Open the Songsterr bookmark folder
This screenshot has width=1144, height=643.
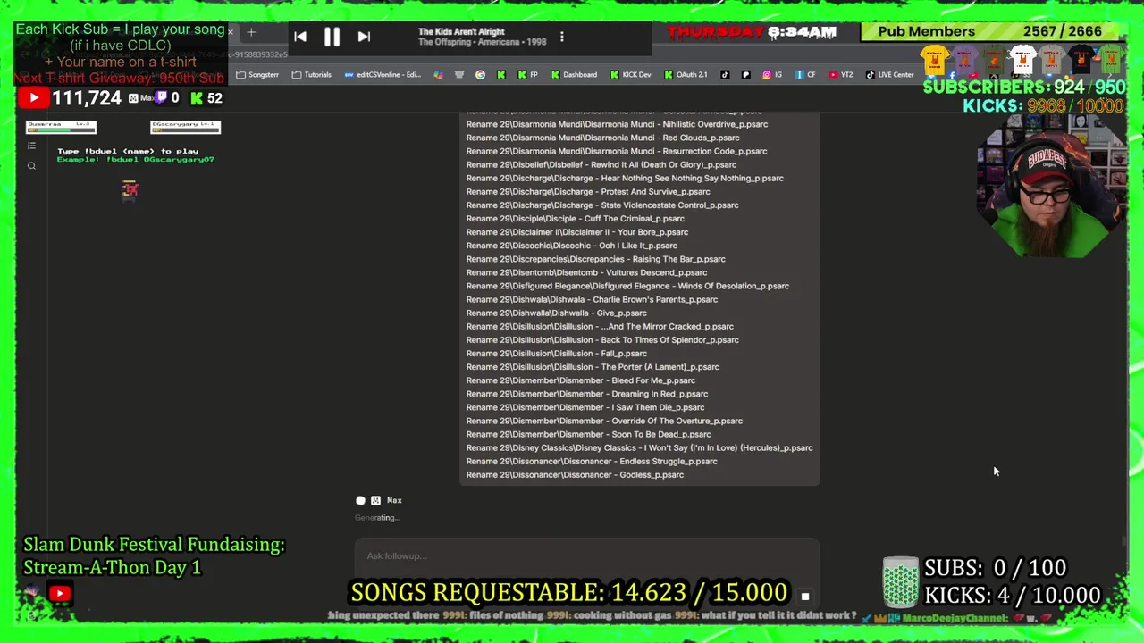(x=257, y=75)
